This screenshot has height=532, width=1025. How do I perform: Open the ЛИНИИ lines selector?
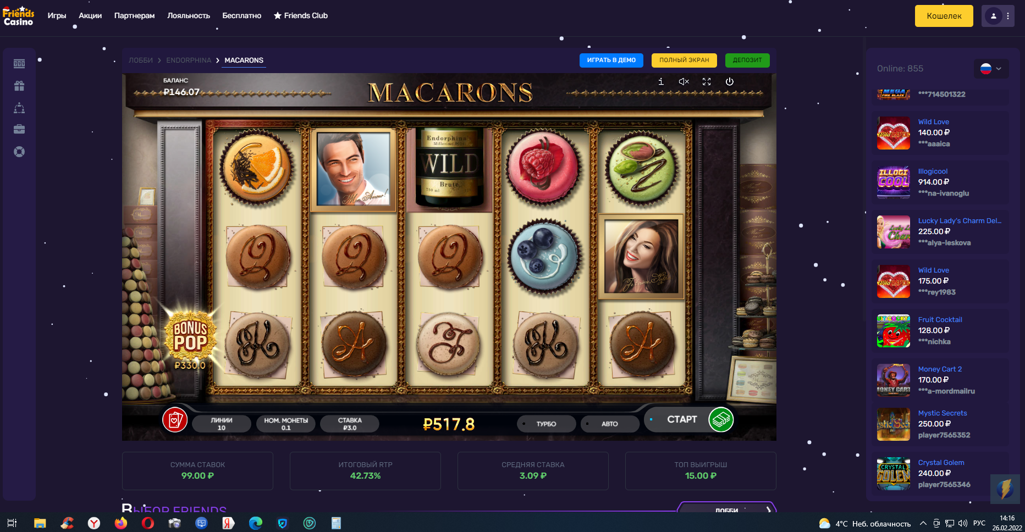click(222, 424)
